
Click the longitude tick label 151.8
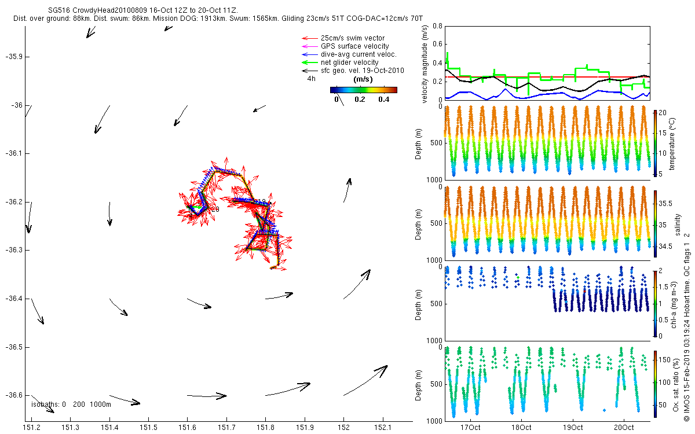265,427
